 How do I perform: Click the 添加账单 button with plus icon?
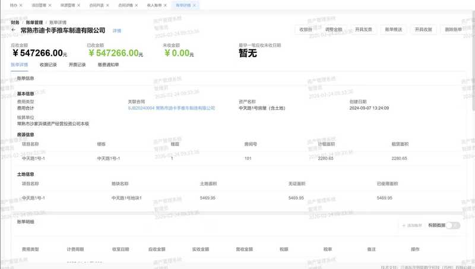[x=411, y=226]
